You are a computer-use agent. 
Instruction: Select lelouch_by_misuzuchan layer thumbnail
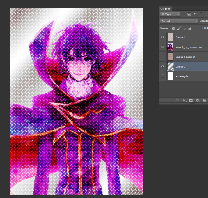170,47
